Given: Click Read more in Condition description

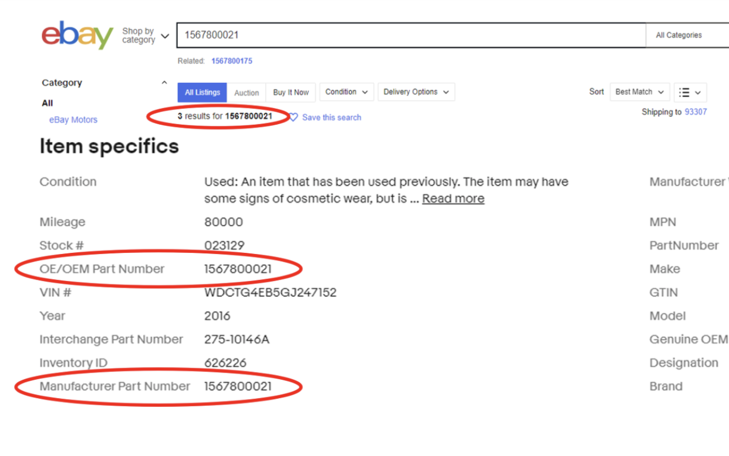Looking at the screenshot, I should (453, 199).
